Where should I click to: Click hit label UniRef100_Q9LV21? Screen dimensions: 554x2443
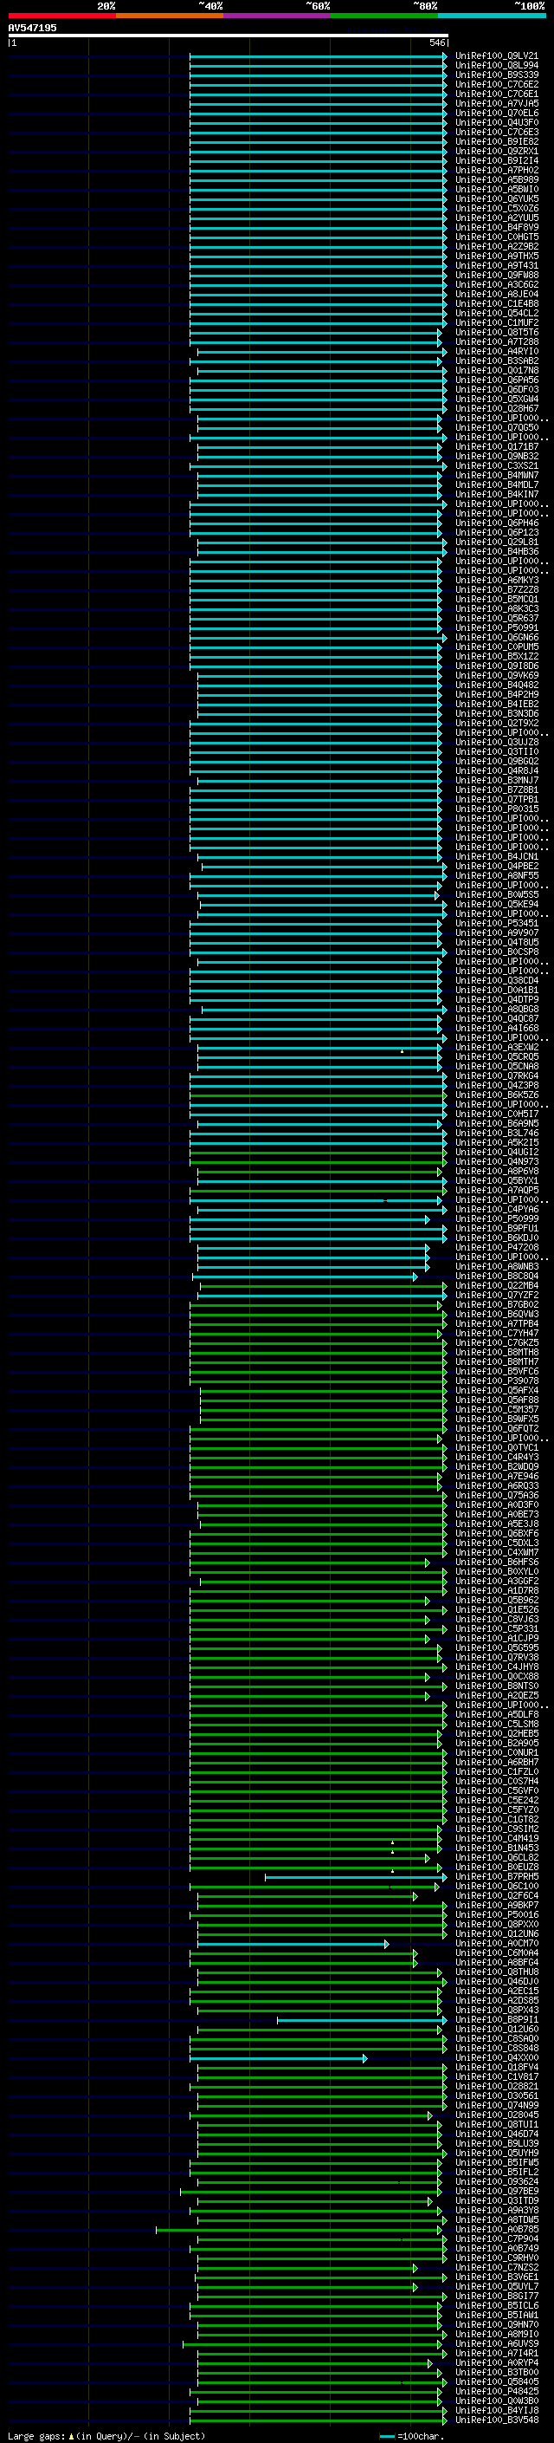(496, 56)
